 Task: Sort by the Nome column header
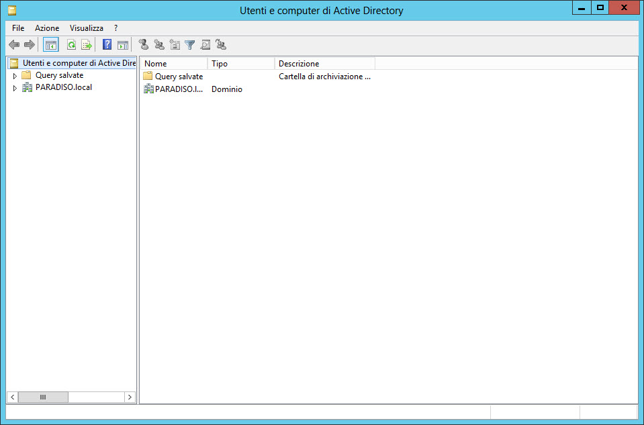tap(174, 64)
